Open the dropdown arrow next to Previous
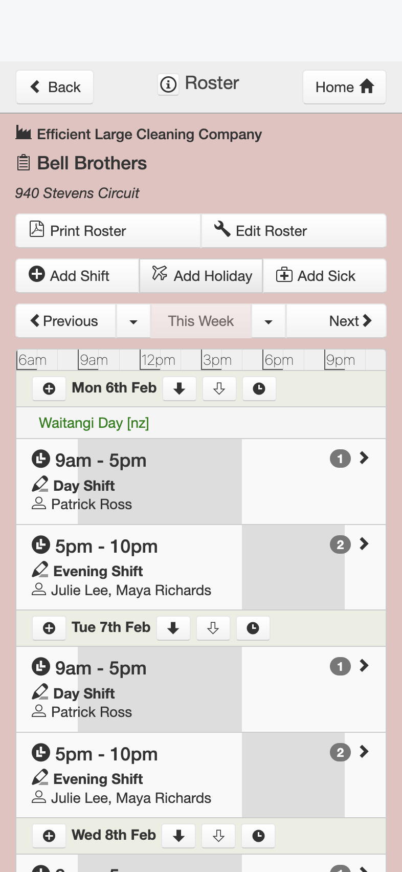 point(133,321)
